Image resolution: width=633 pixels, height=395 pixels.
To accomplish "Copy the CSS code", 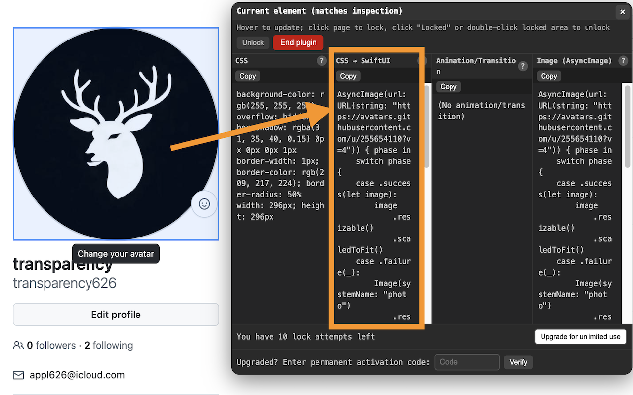I will pyautogui.click(x=247, y=76).
